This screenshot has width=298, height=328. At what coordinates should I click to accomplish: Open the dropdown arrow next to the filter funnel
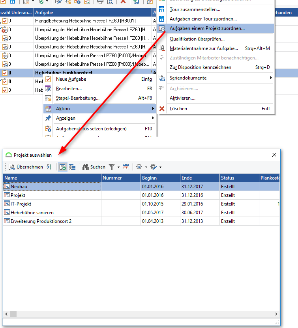118,167
